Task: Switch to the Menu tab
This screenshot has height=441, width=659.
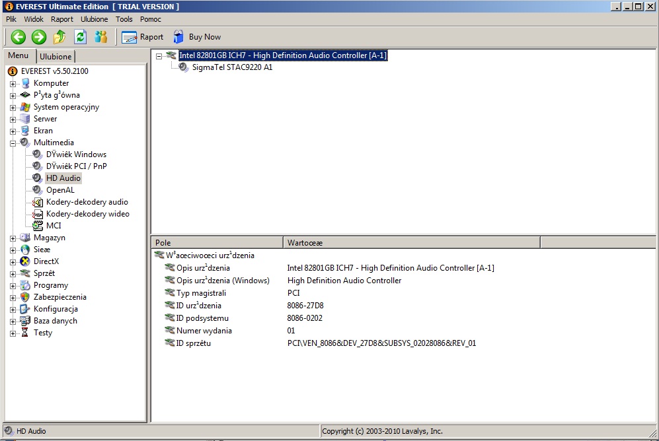Action: (x=18, y=56)
